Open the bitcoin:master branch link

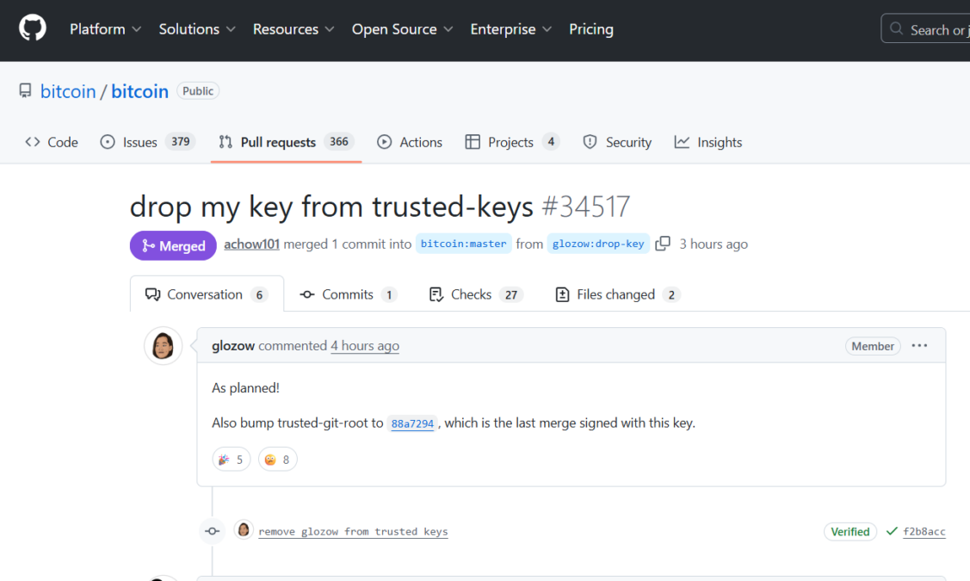[463, 244]
